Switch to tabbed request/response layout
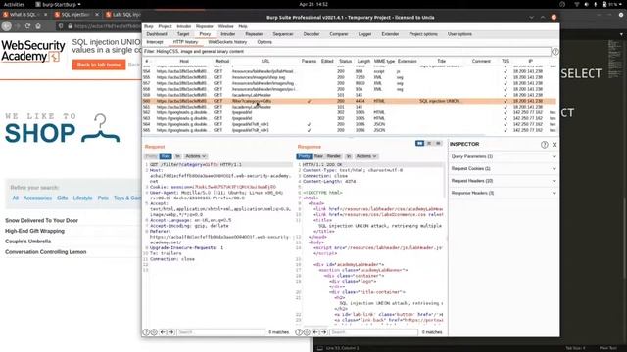 coord(438,143)
